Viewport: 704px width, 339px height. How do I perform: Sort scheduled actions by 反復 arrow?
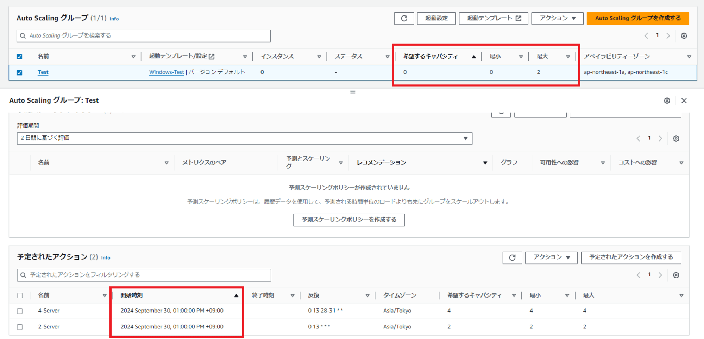click(367, 296)
